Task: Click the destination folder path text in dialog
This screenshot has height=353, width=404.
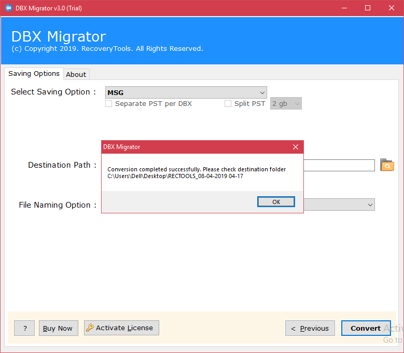Action: tap(175, 176)
